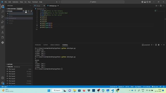Screen dimensions: 166x93
Task: Open File Explorer from the taskbar
Action: coord(74,90)
